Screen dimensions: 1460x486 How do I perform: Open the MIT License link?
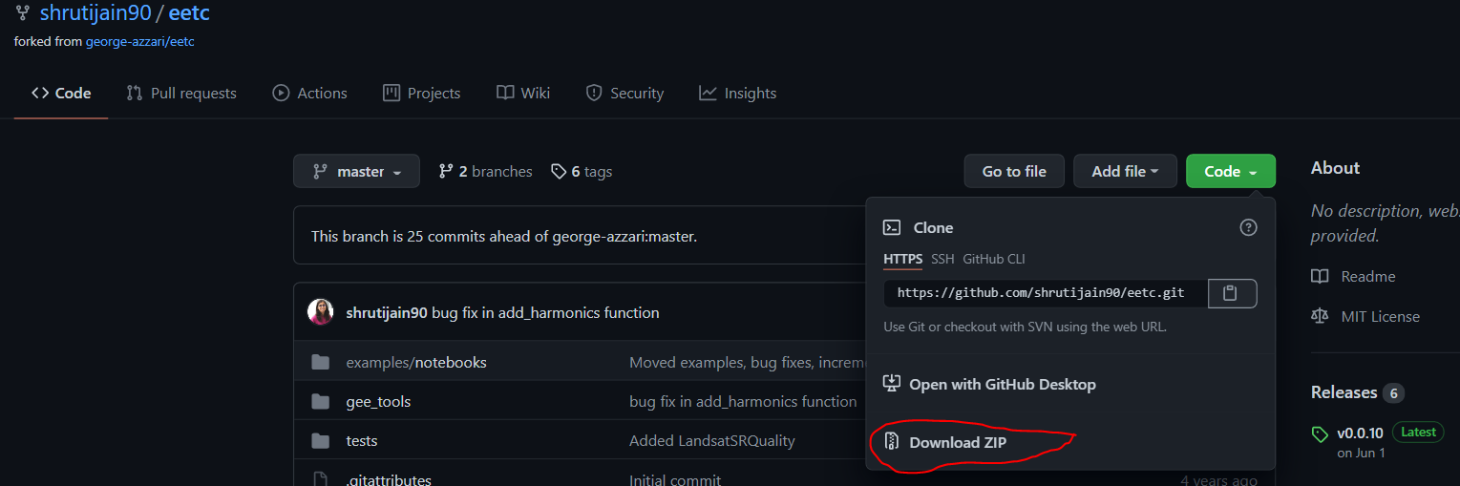(1380, 316)
